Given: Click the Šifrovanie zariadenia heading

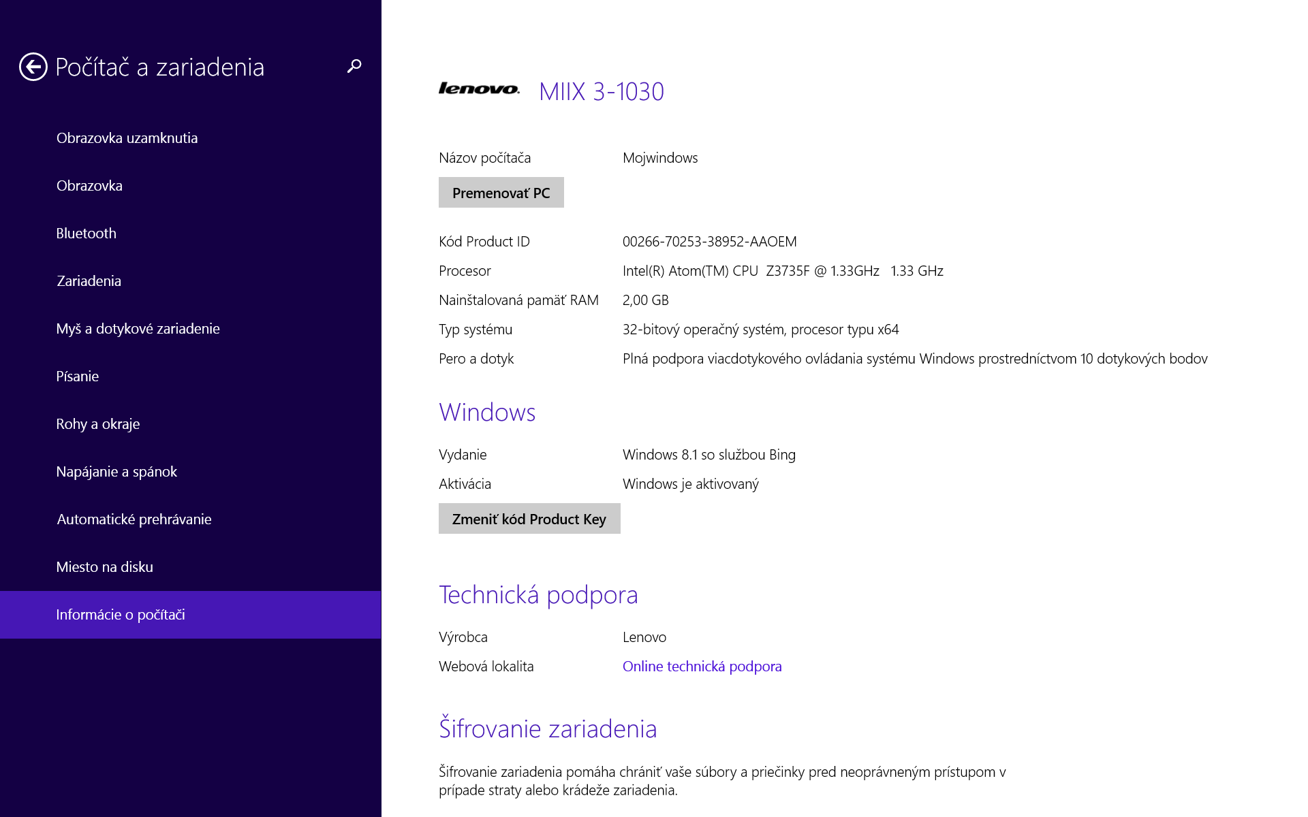Looking at the screenshot, I should pyautogui.click(x=548, y=728).
